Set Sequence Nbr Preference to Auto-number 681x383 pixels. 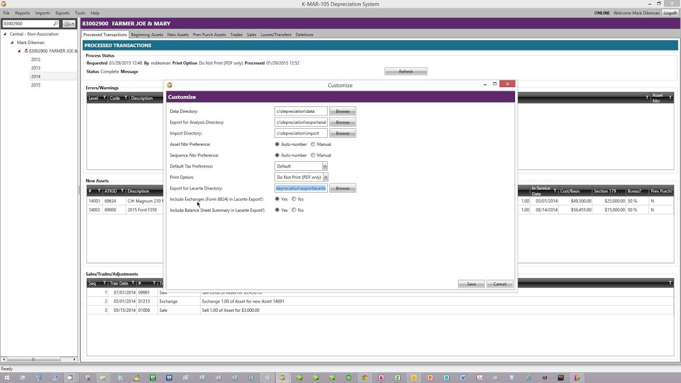point(277,155)
